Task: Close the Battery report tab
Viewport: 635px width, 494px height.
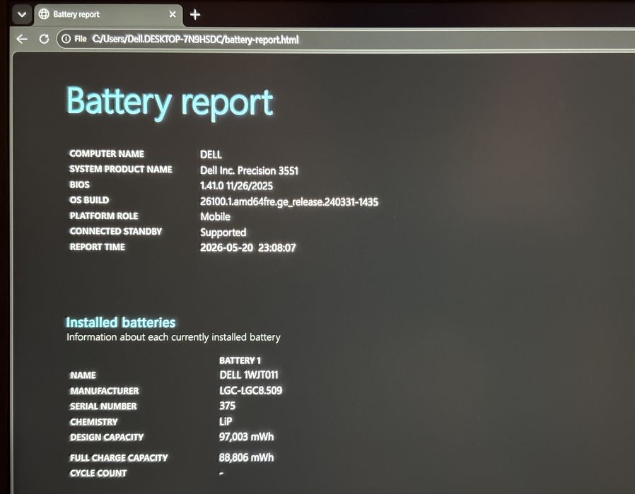Action: (x=173, y=15)
